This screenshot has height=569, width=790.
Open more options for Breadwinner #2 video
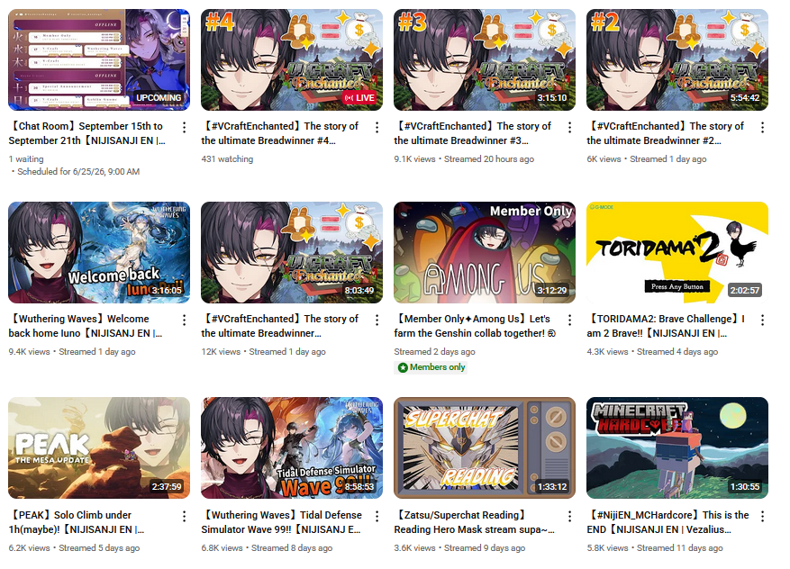(x=762, y=128)
